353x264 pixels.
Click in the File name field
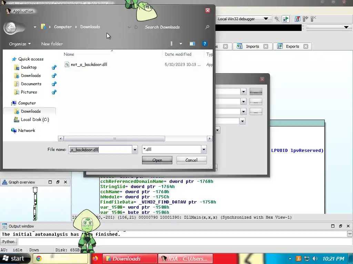(x=100, y=150)
